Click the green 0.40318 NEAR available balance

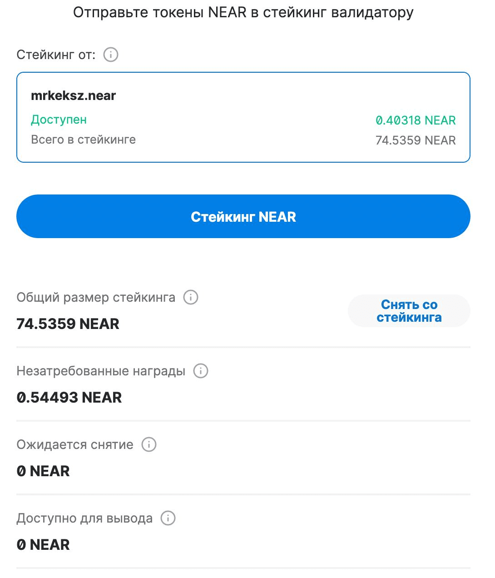tap(415, 120)
